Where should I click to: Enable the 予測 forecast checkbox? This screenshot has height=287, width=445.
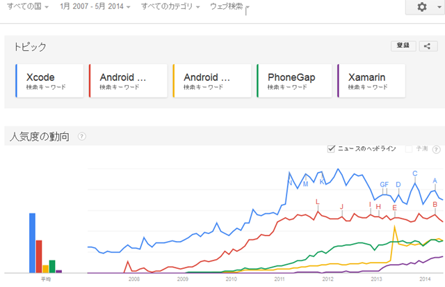point(409,149)
